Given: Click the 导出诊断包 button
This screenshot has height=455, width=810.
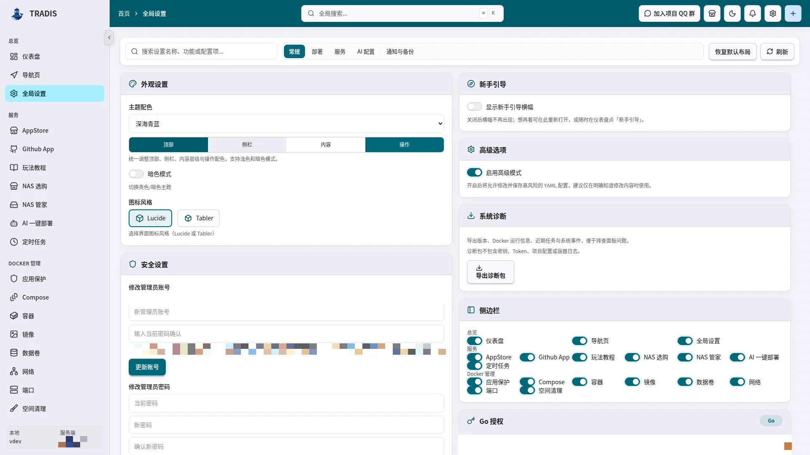Looking at the screenshot, I should click(x=491, y=272).
